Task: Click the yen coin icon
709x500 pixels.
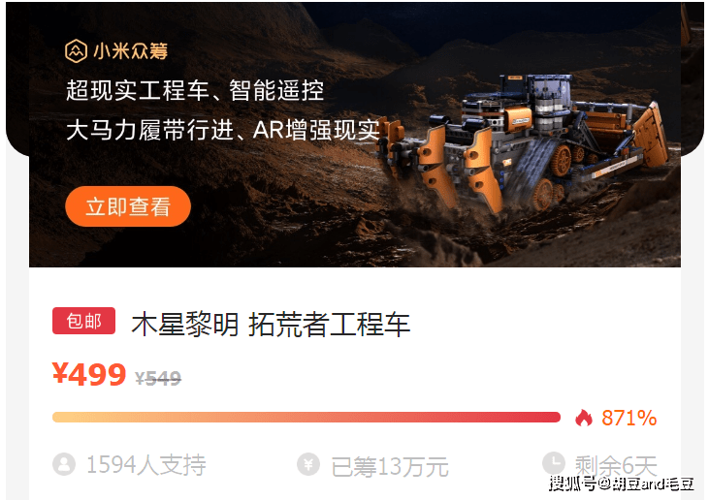Action: pos(308,464)
